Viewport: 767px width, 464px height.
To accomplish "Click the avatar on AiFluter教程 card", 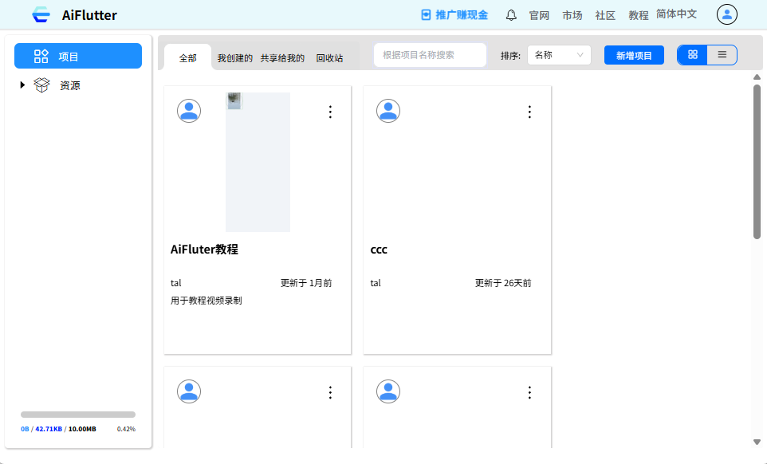I will (x=189, y=111).
